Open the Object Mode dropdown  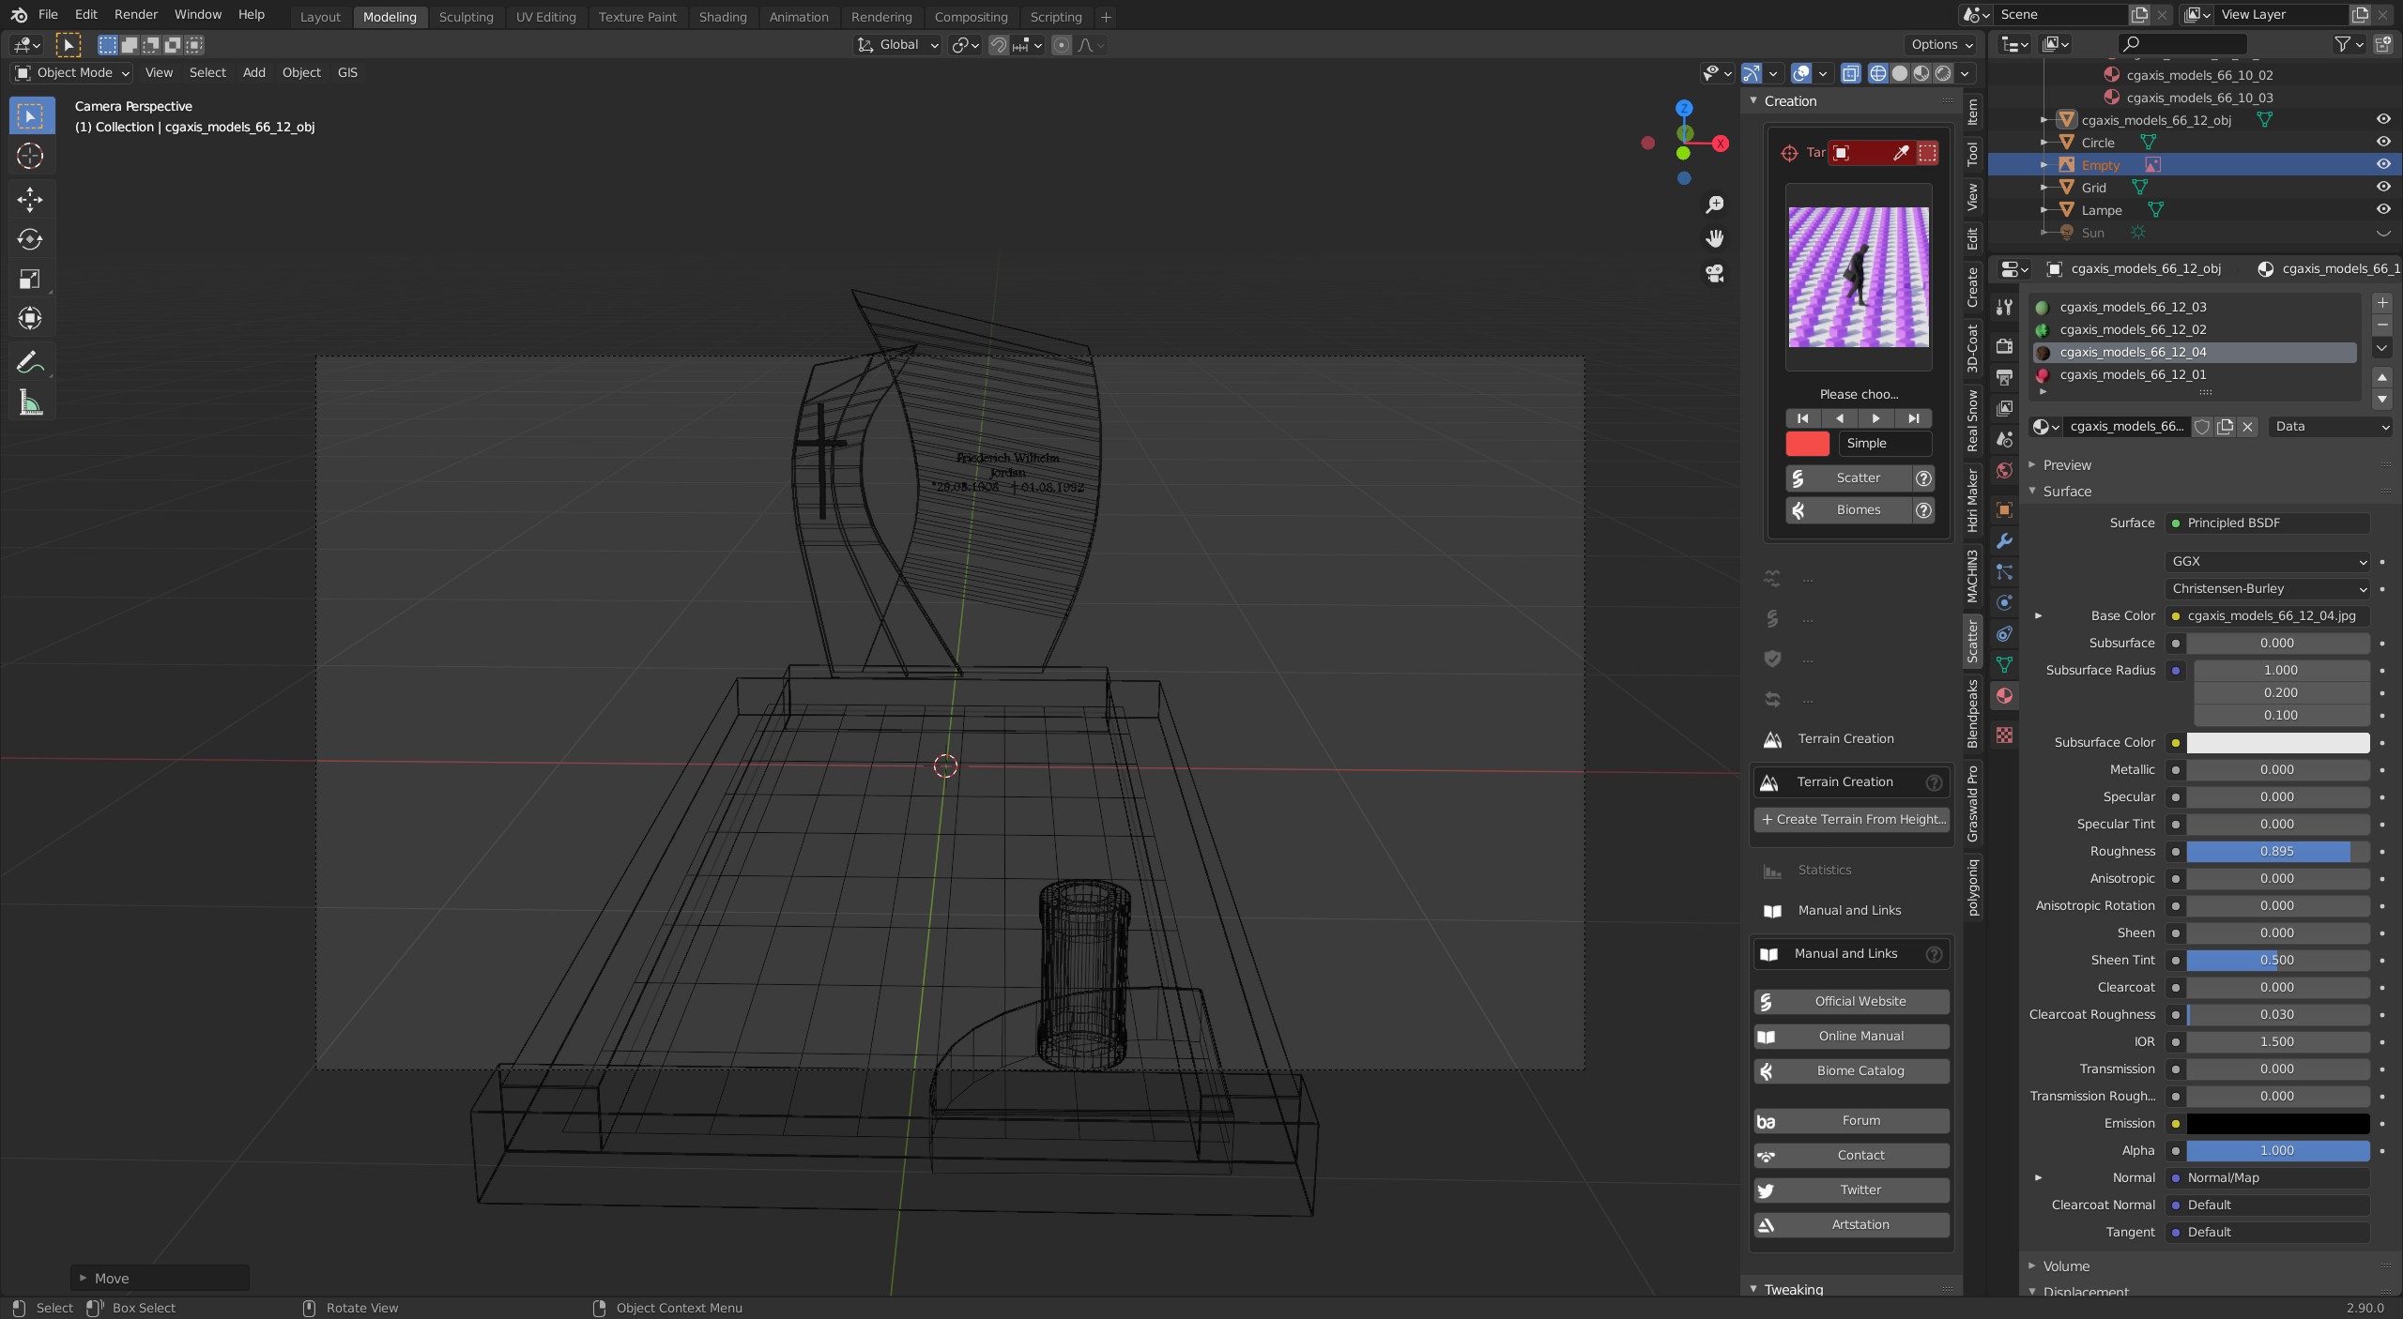72,72
